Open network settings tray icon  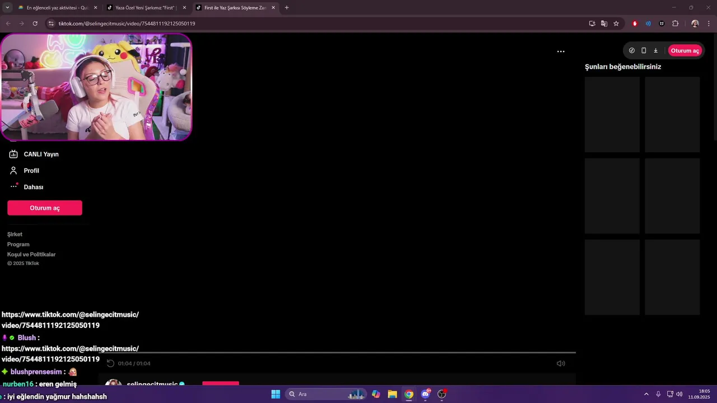click(x=670, y=394)
